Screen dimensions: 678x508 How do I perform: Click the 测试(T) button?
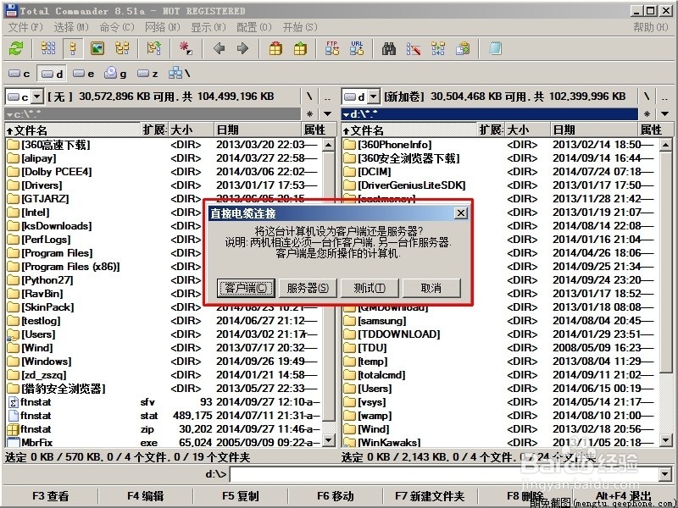click(x=370, y=288)
